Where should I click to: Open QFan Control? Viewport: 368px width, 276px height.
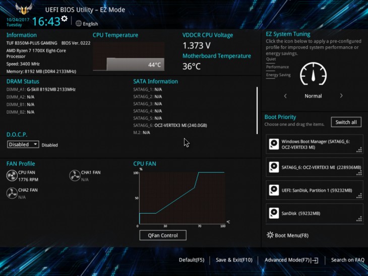163,235
